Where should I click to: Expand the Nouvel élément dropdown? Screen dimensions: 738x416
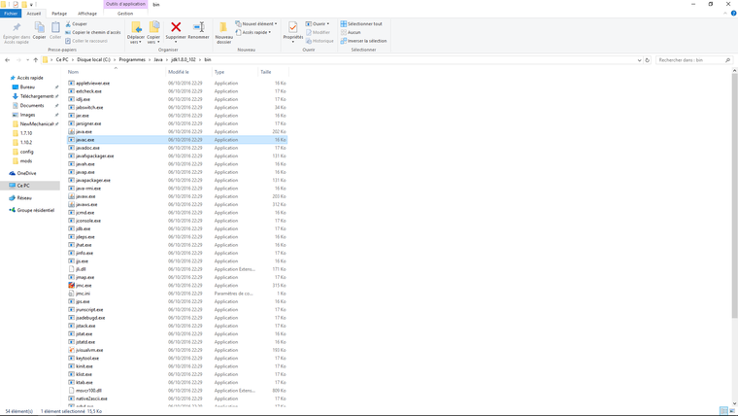click(256, 23)
